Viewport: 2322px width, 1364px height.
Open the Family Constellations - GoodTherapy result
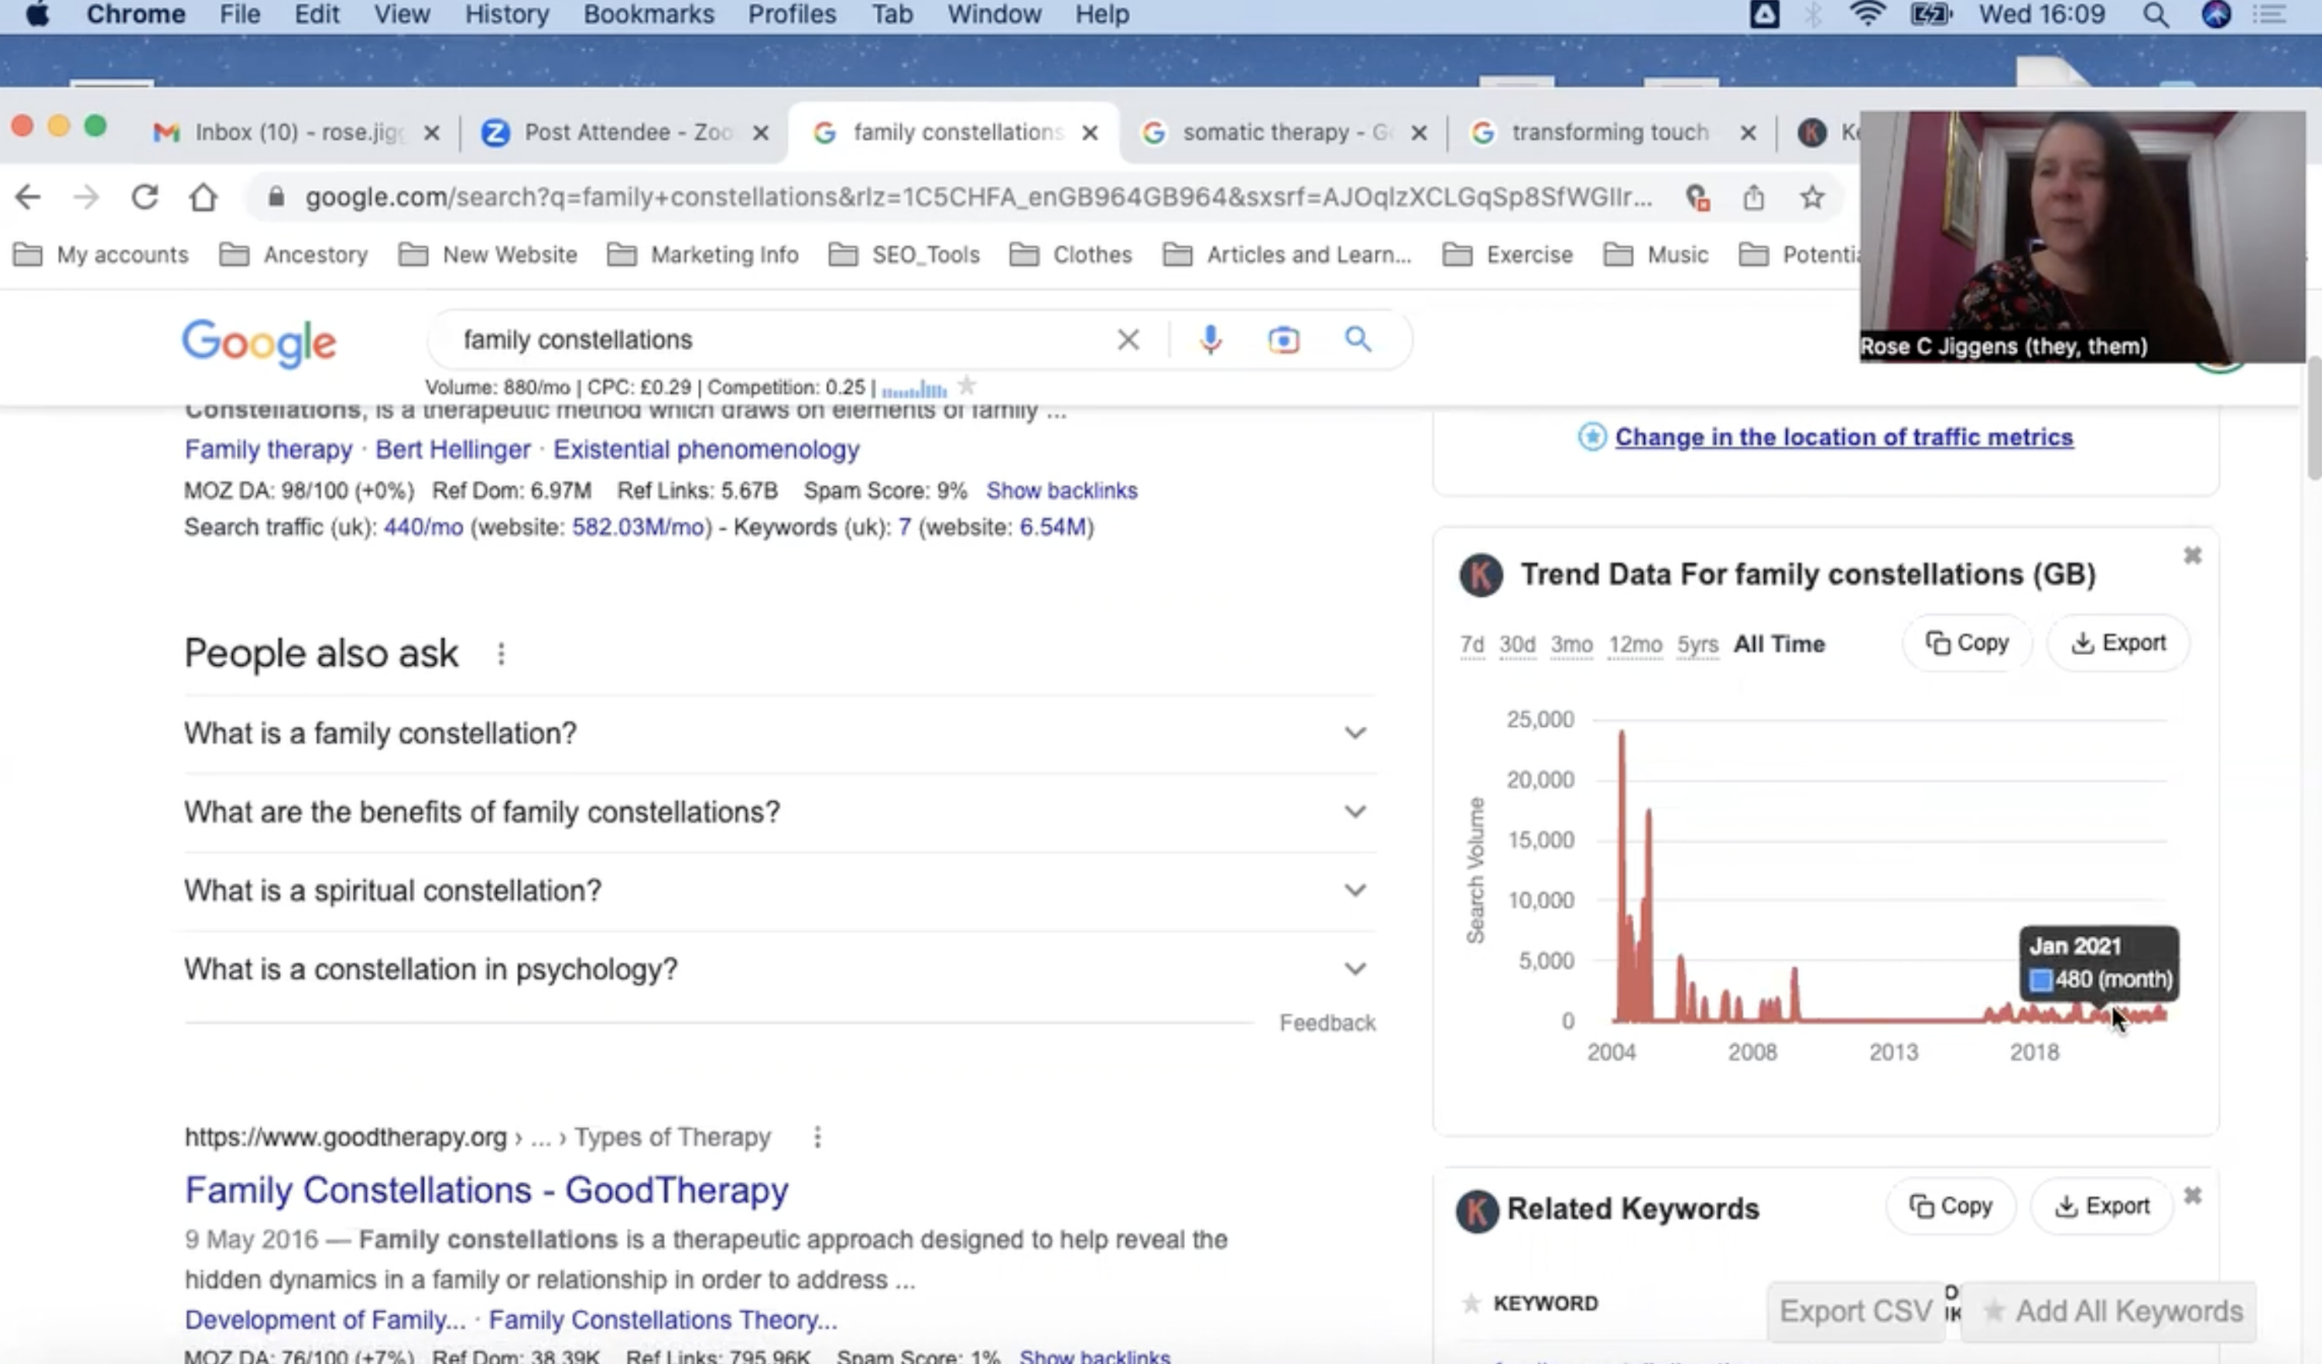tap(485, 1190)
